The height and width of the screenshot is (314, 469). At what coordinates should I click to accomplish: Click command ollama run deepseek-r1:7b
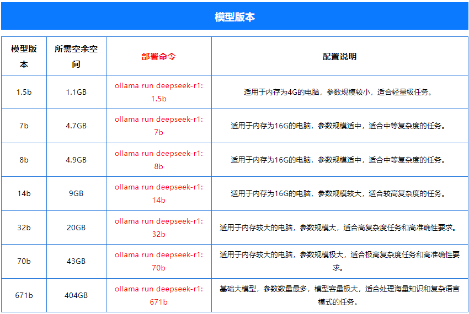point(159,126)
